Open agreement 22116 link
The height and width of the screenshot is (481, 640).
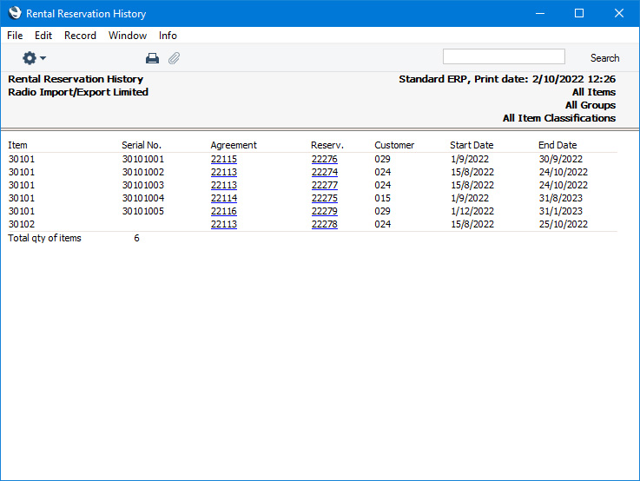pos(224,211)
